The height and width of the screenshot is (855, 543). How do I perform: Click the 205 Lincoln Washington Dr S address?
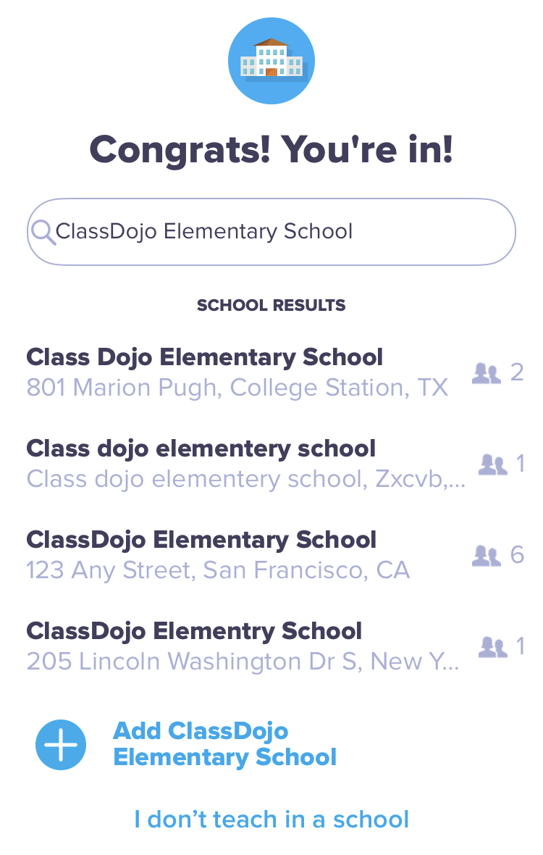pos(243,662)
